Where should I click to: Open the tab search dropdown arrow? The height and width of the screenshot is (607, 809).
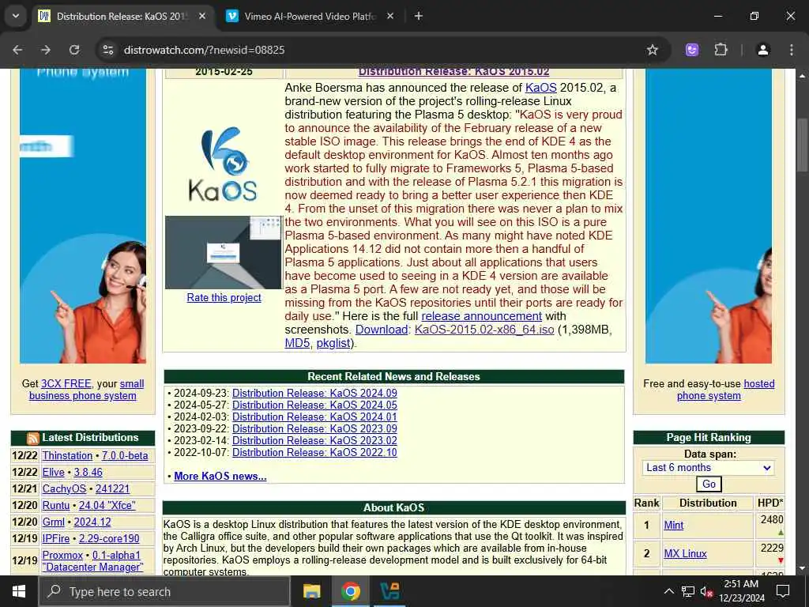pyautogui.click(x=16, y=16)
